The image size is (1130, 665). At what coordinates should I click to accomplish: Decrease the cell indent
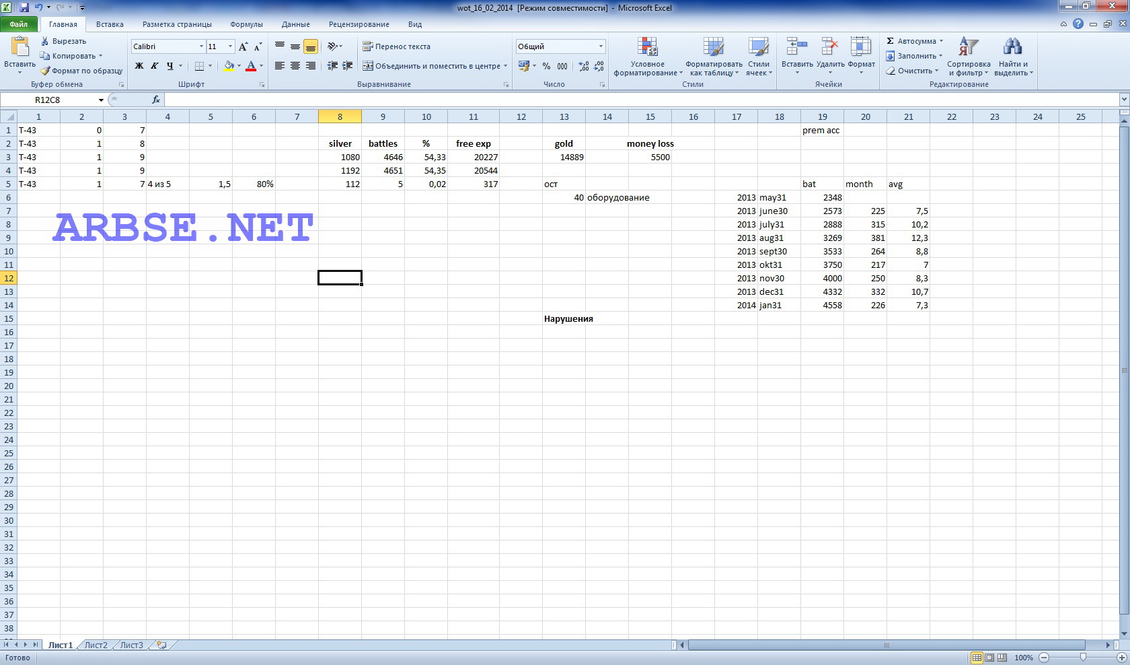click(332, 66)
